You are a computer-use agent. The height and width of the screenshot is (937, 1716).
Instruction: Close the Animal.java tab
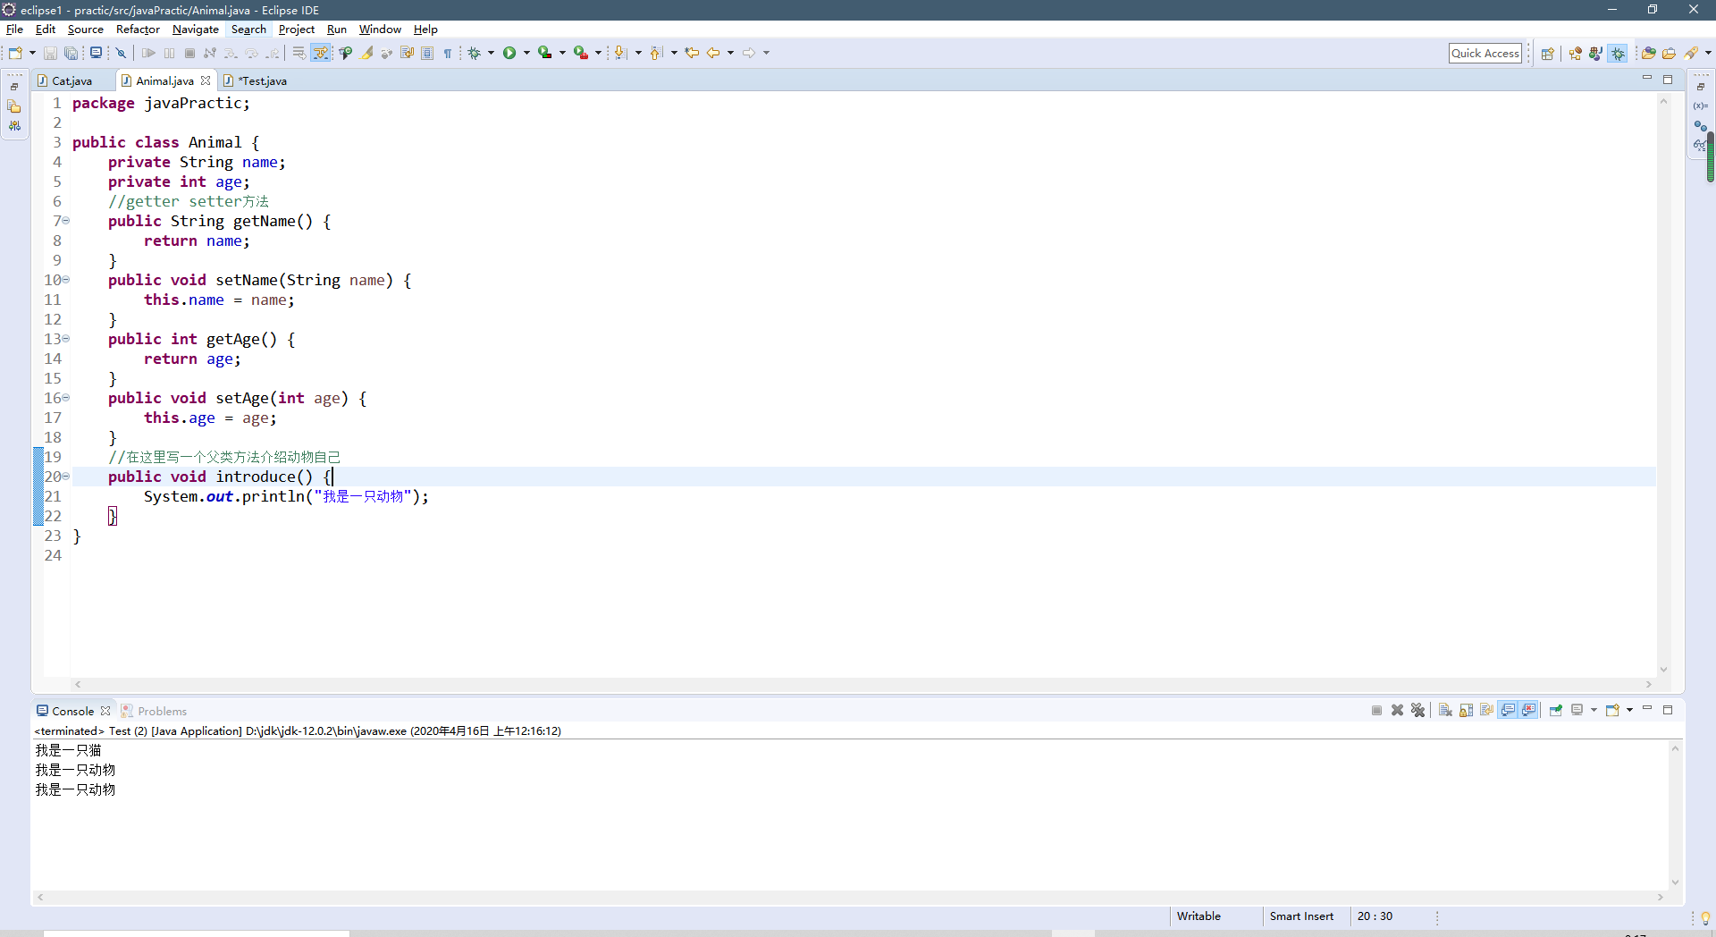pos(206,80)
